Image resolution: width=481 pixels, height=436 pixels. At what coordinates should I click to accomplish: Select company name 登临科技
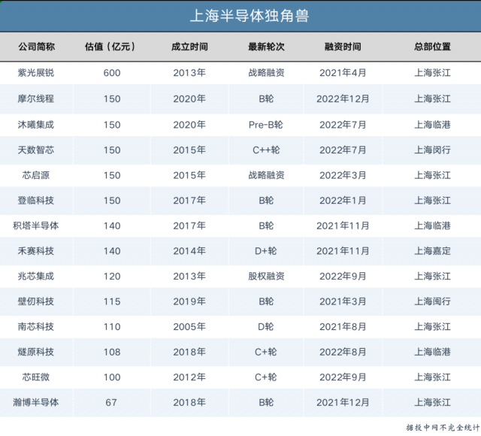coord(36,201)
